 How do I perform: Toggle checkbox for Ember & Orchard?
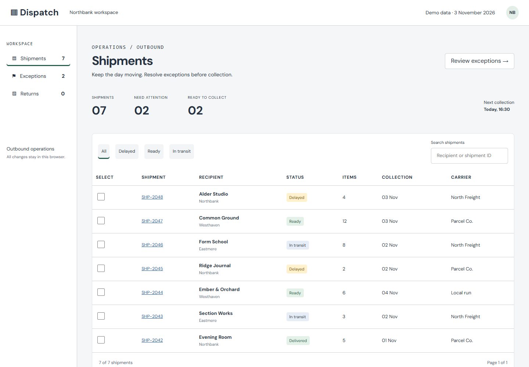click(101, 292)
